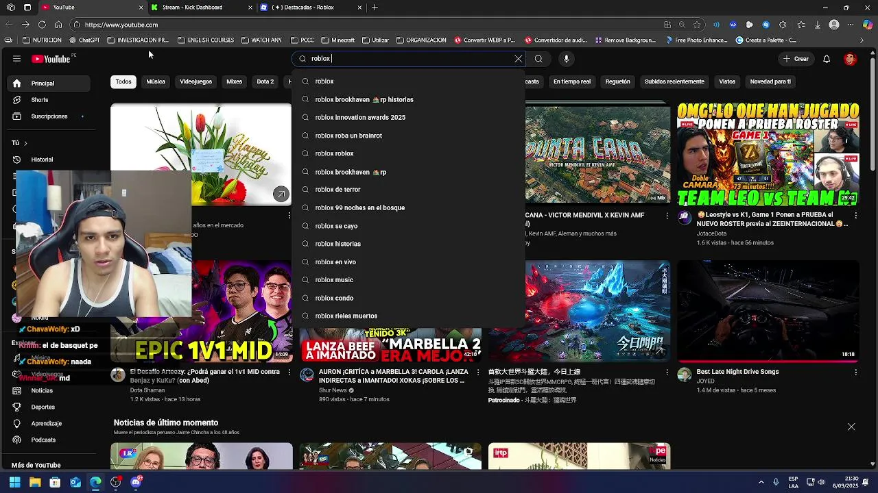Go to Principal in the sidebar

pos(49,84)
